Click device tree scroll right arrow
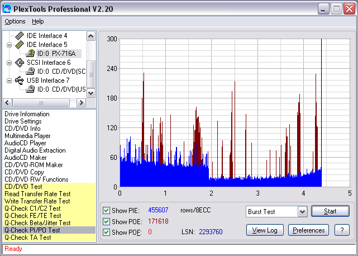This screenshot has height=256, width=358. click(x=82, y=103)
